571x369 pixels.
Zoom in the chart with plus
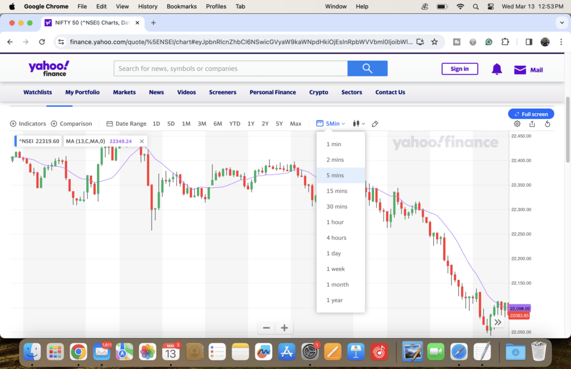pos(284,328)
